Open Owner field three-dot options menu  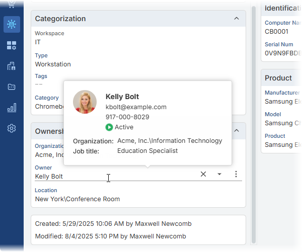coord(236,174)
